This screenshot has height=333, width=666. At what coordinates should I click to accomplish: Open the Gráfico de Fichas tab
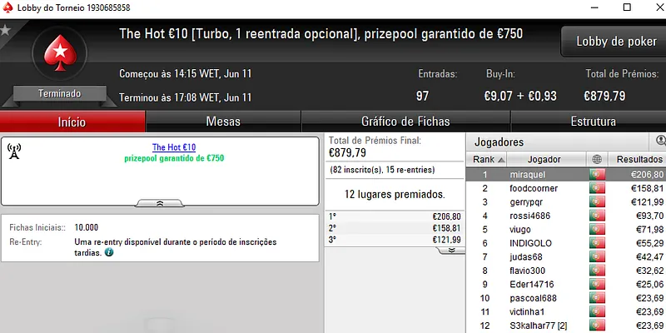[405, 122]
